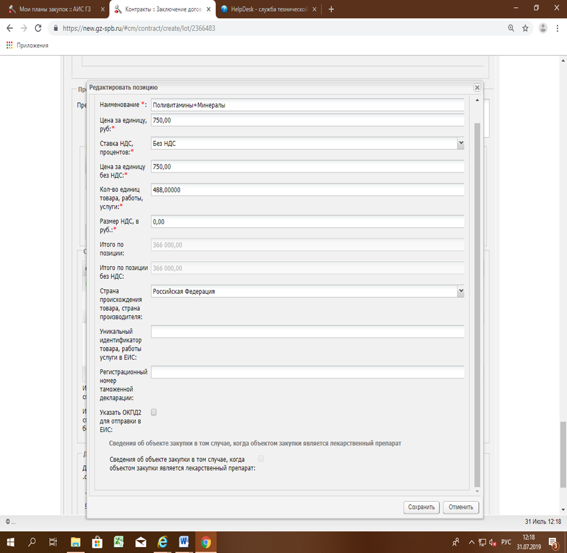
Task: Open the taskbar clock showing 12:18
Action: pyautogui.click(x=529, y=542)
